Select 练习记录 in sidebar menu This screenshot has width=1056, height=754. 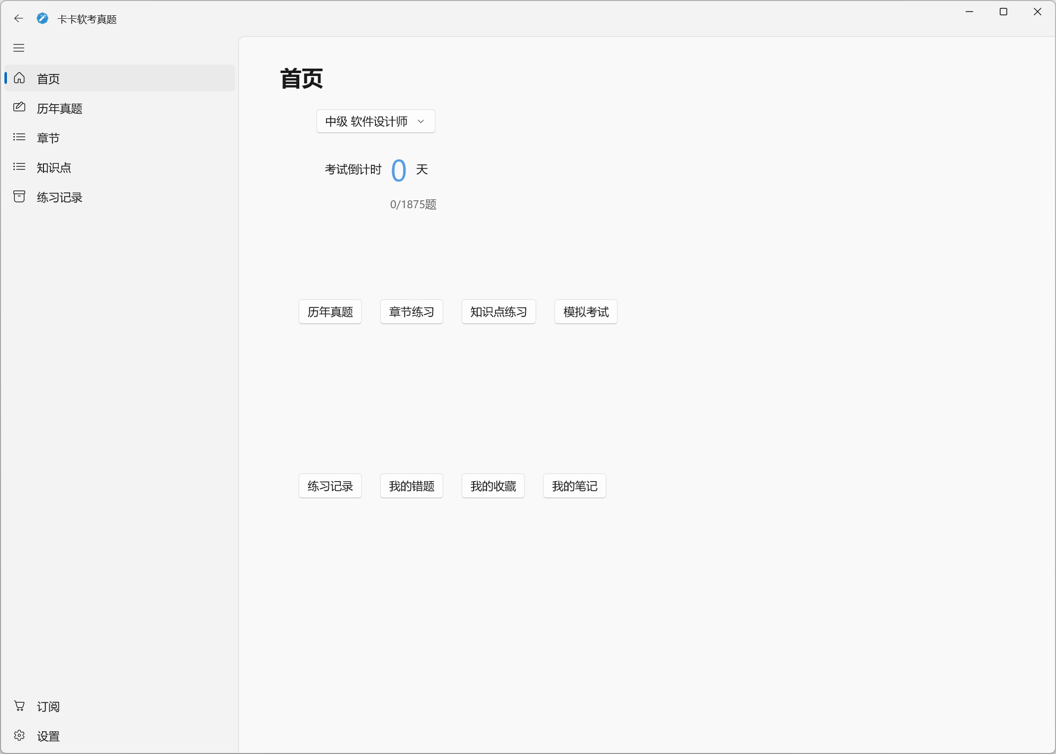(59, 197)
